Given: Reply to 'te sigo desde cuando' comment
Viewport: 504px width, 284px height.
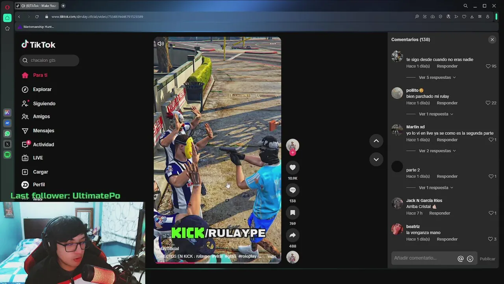Looking at the screenshot, I should 447,66.
